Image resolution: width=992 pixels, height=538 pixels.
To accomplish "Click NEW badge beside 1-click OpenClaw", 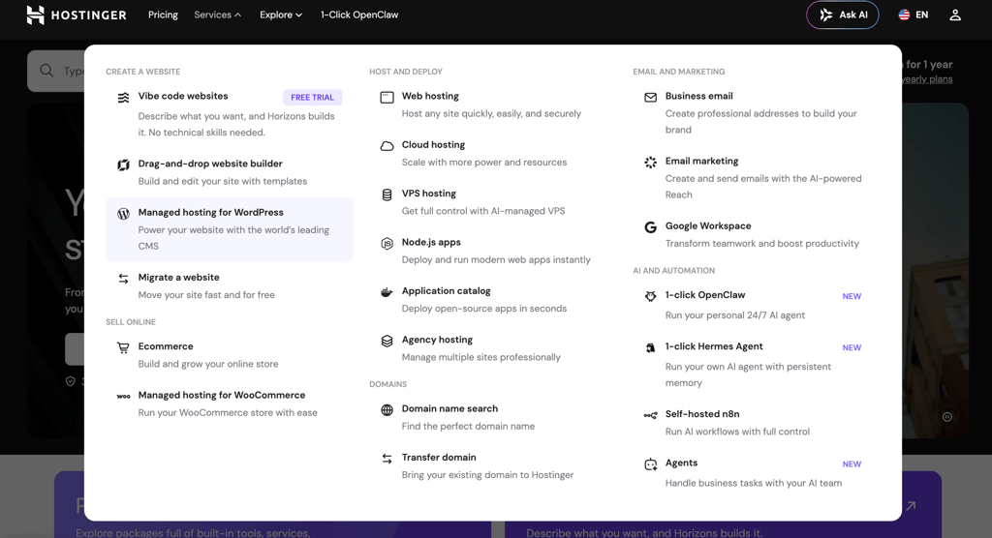I will [x=852, y=296].
